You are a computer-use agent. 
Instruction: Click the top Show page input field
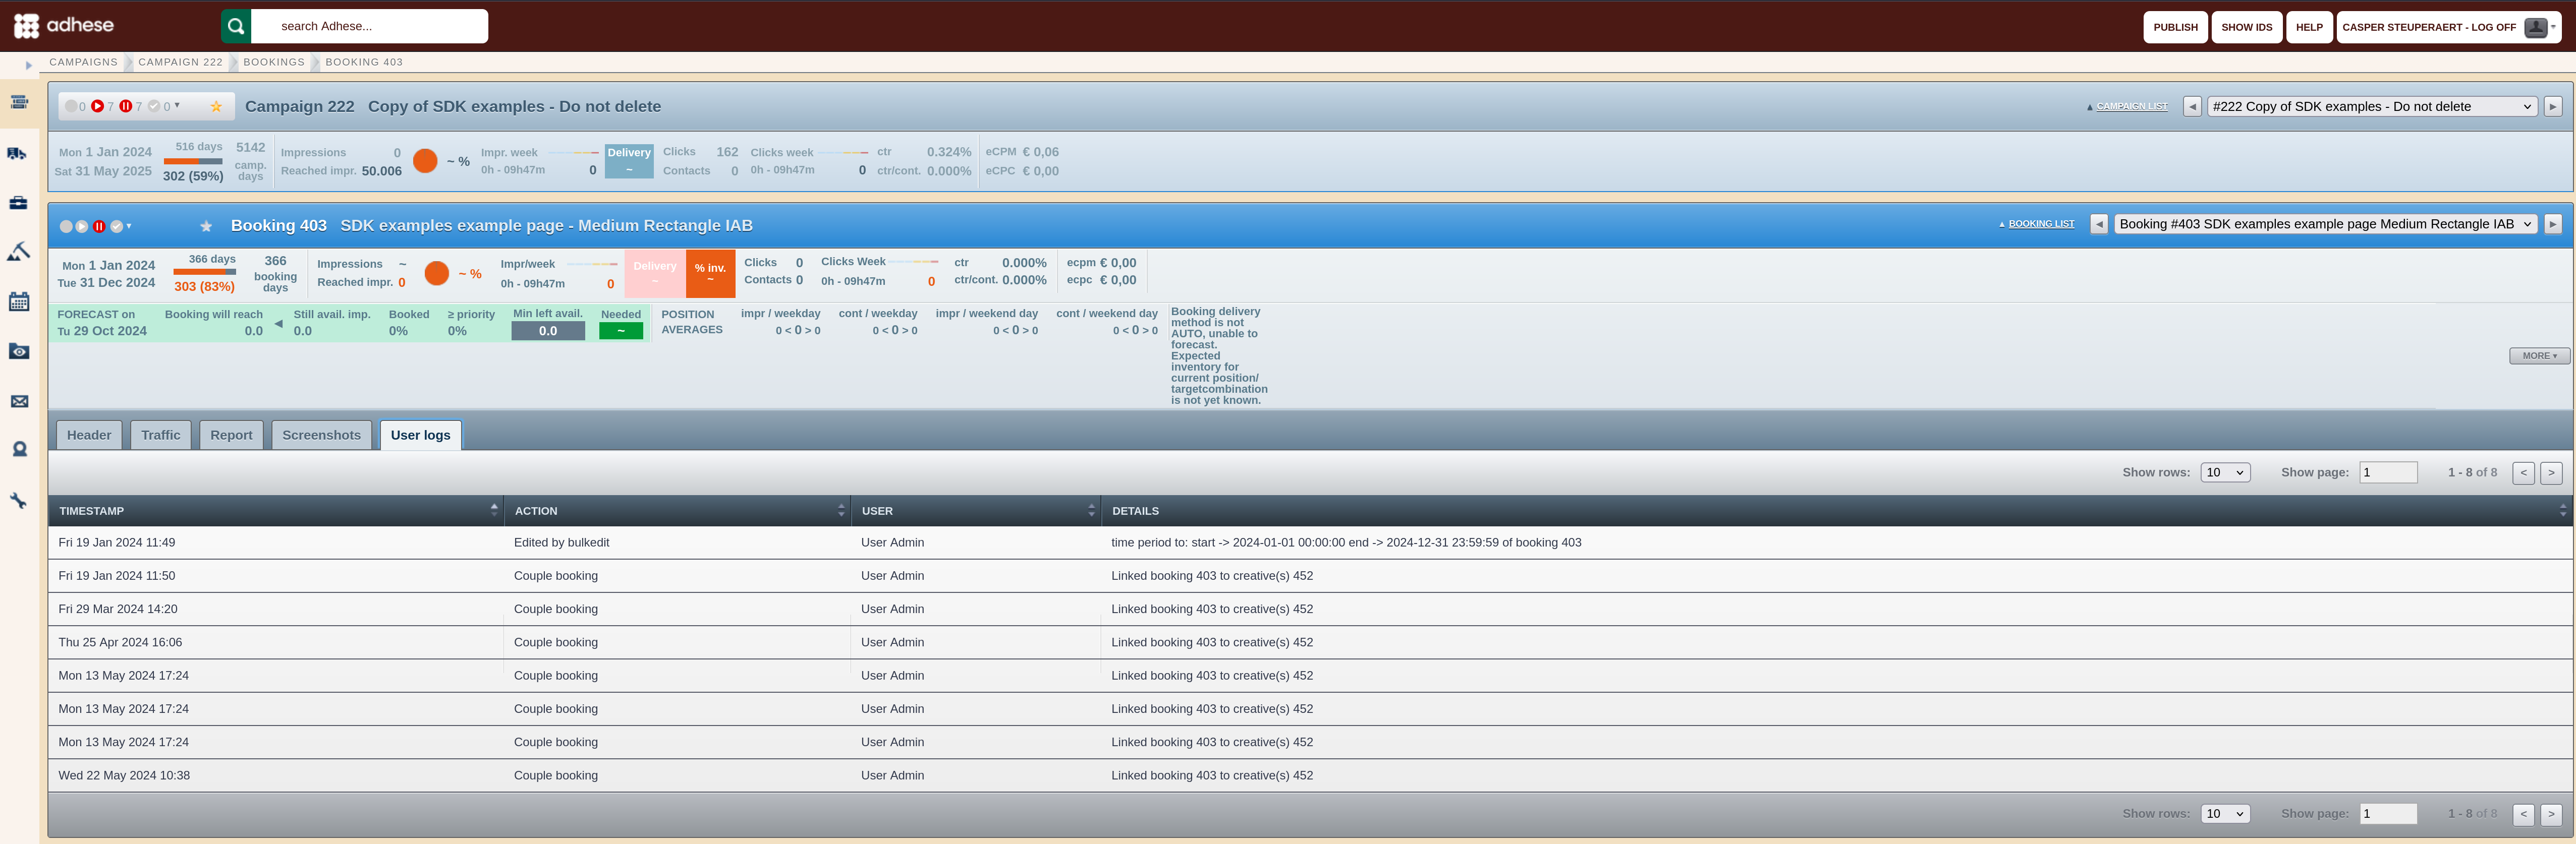pyautogui.click(x=2388, y=472)
